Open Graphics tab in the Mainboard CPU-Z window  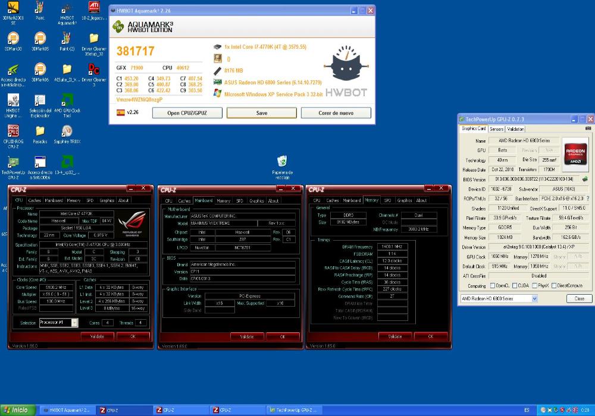tap(256, 201)
